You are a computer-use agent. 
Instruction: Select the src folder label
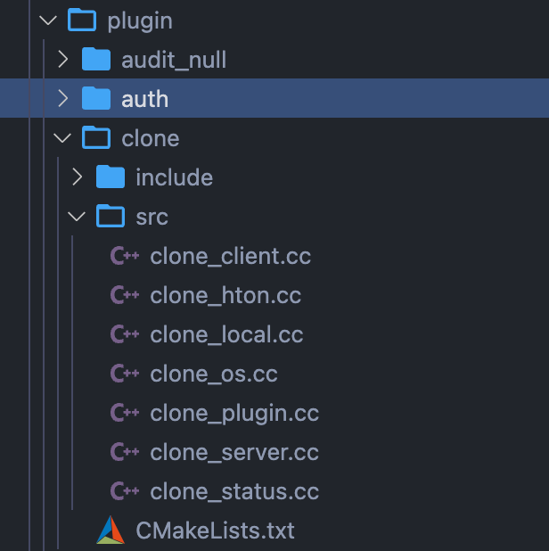point(152,217)
